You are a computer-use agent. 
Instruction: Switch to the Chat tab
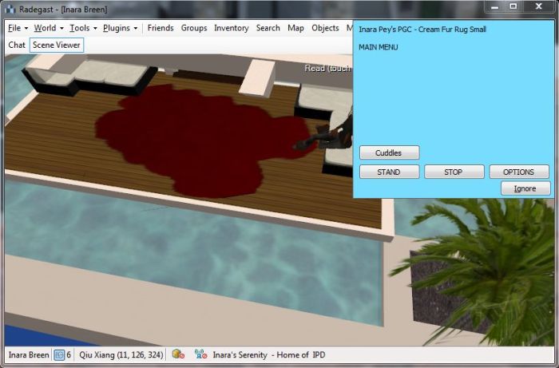(x=17, y=46)
